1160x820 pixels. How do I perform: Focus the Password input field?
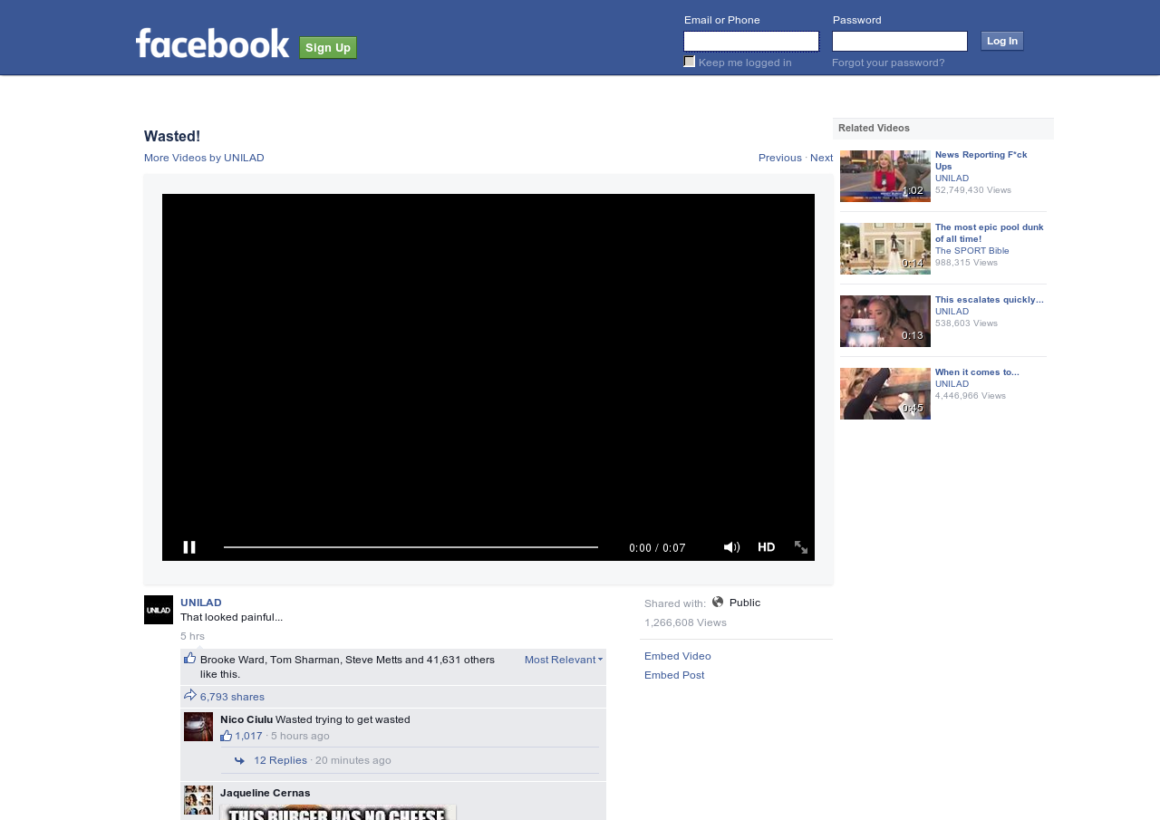[900, 41]
